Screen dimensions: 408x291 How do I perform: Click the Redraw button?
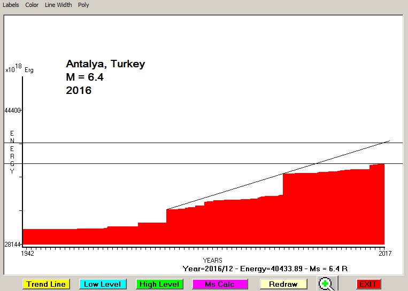283,284
